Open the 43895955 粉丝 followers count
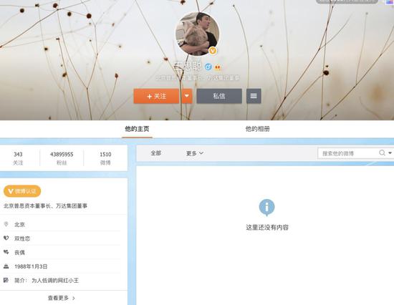This screenshot has width=394, height=305. pos(62,158)
